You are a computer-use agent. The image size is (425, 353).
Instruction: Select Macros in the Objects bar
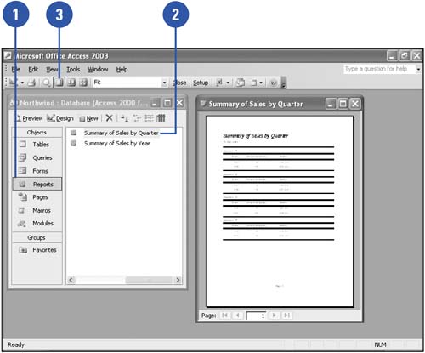(37, 210)
